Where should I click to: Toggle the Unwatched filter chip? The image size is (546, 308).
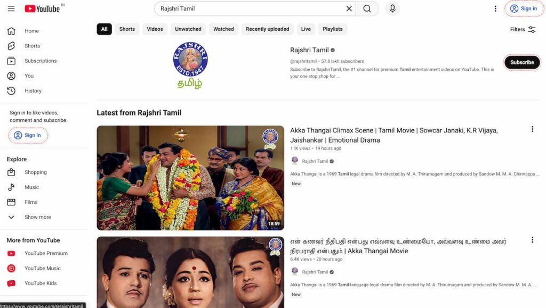pos(188,29)
